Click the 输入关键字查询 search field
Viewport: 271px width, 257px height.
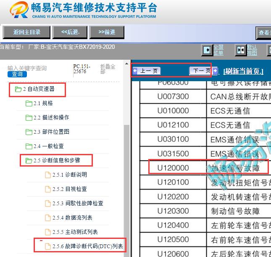(27, 68)
